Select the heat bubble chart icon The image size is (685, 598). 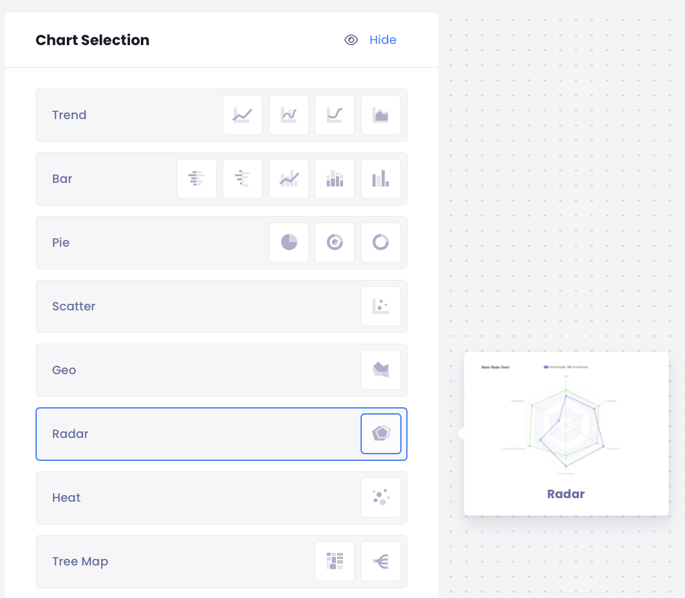tap(381, 498)
